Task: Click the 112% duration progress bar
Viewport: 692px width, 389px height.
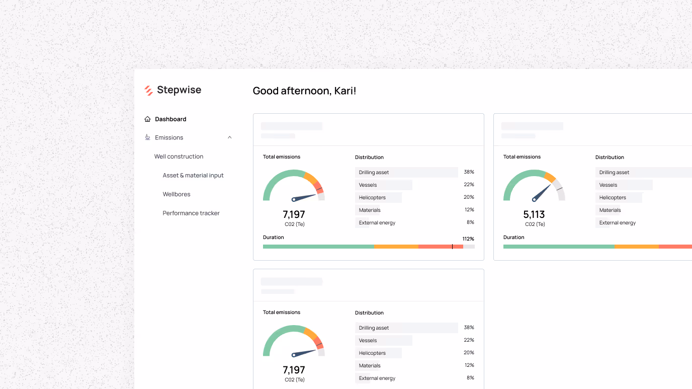Action: click(x=369, y=247)
